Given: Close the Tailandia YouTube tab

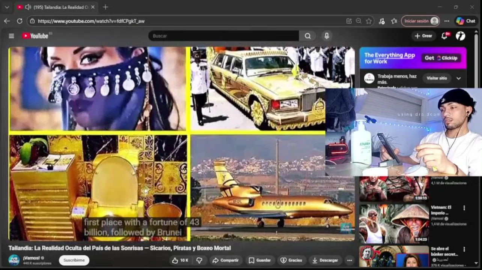Looking at the screenshot, I should tap(93, 7).
